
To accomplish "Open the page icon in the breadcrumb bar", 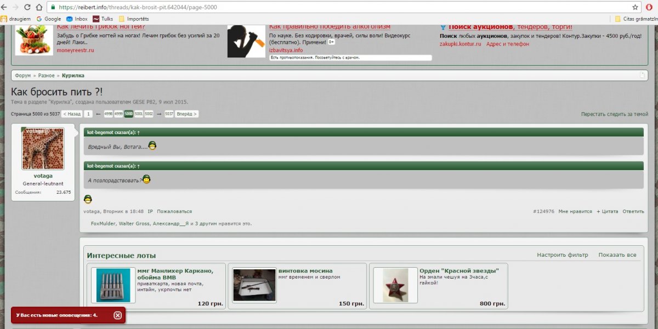I will click(642, 75).
